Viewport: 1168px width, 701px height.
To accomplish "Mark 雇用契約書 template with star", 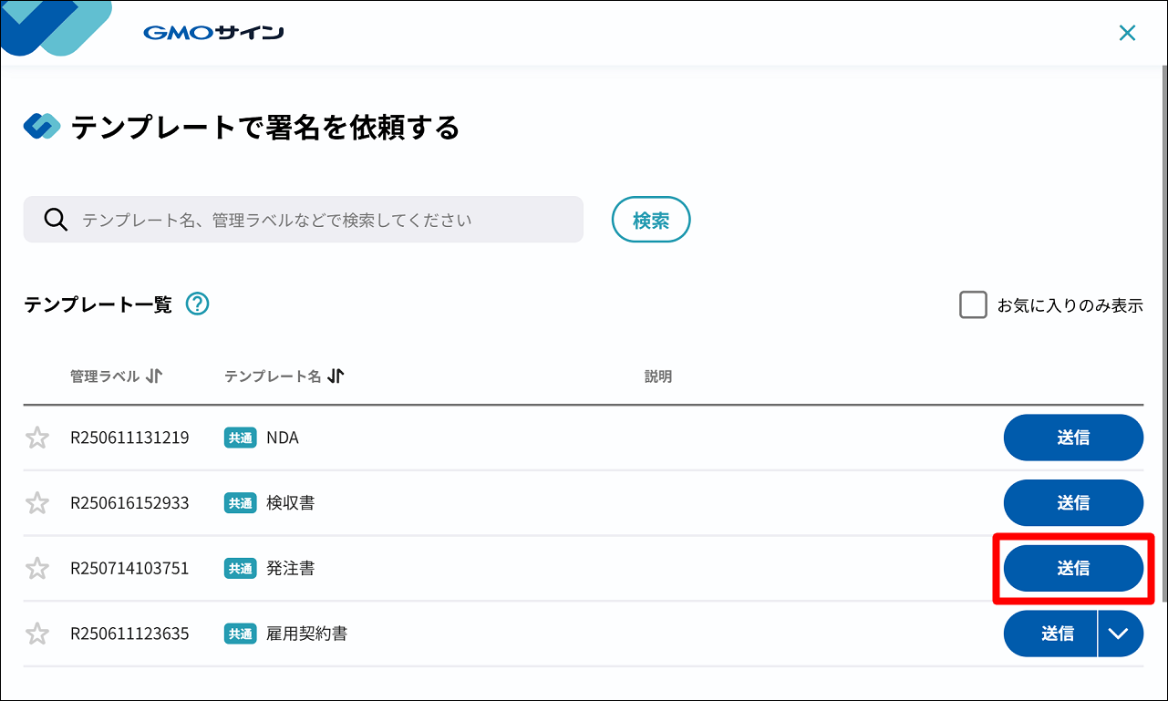I will coord(36,634).
